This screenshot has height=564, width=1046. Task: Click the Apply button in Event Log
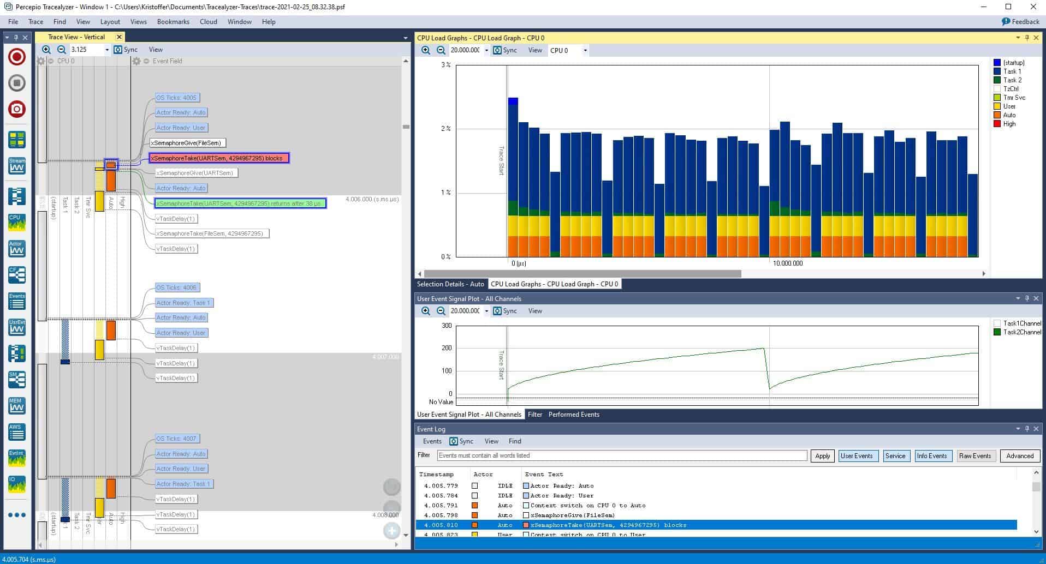(x=822, y=456)
